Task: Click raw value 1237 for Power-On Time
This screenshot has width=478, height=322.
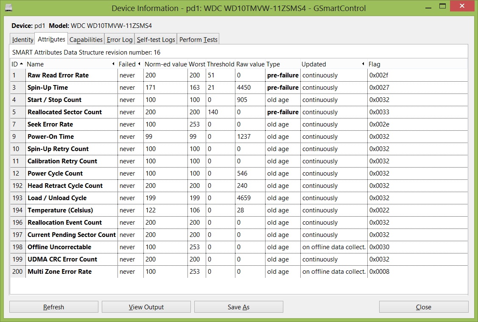Action: [x=244, y=137]
